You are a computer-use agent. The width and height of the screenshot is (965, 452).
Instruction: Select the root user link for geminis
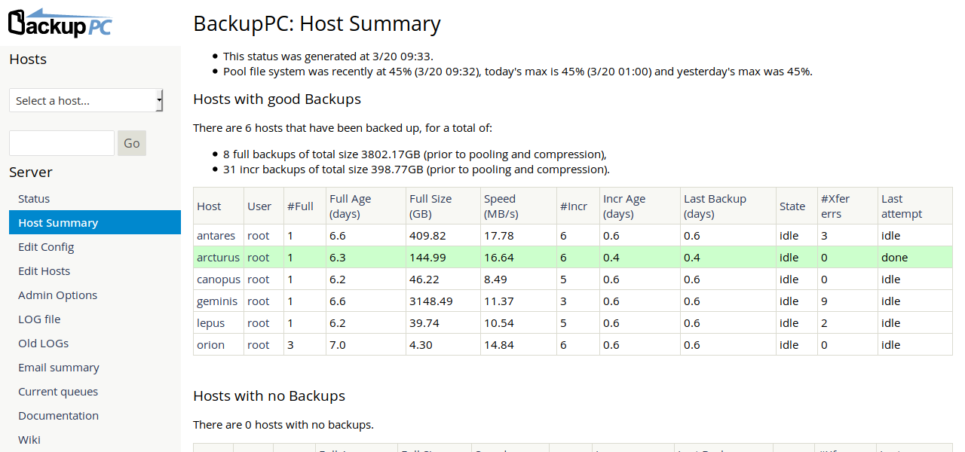pos(259,301)
